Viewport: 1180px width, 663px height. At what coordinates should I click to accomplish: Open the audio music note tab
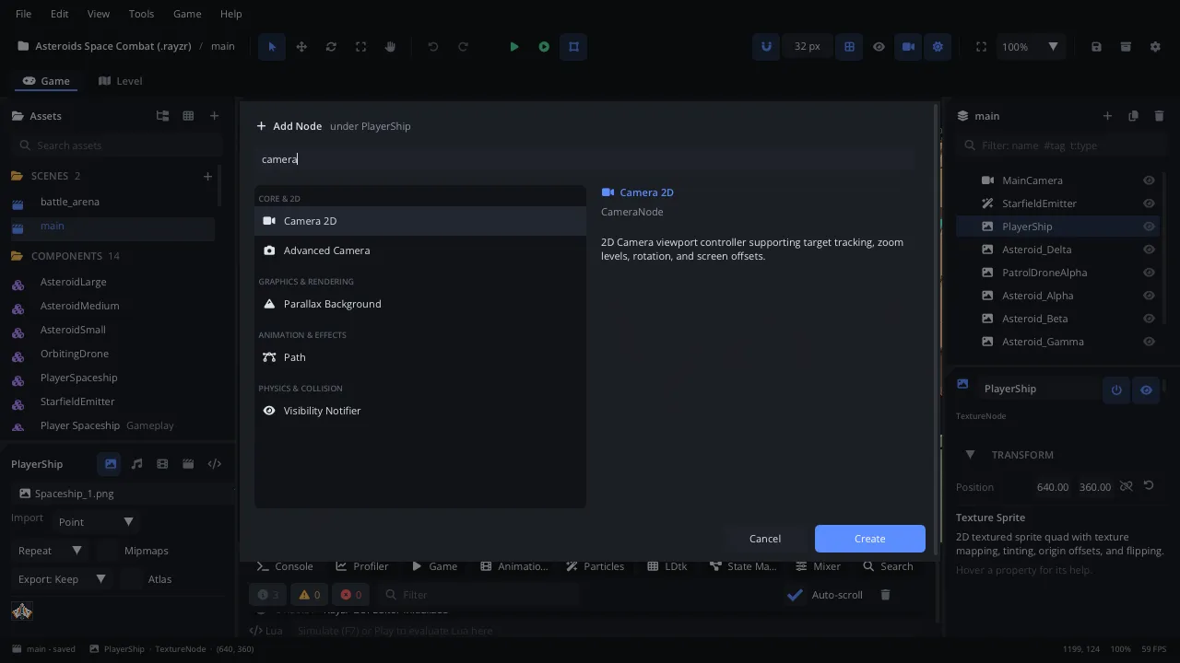click(x=136, y=464)
